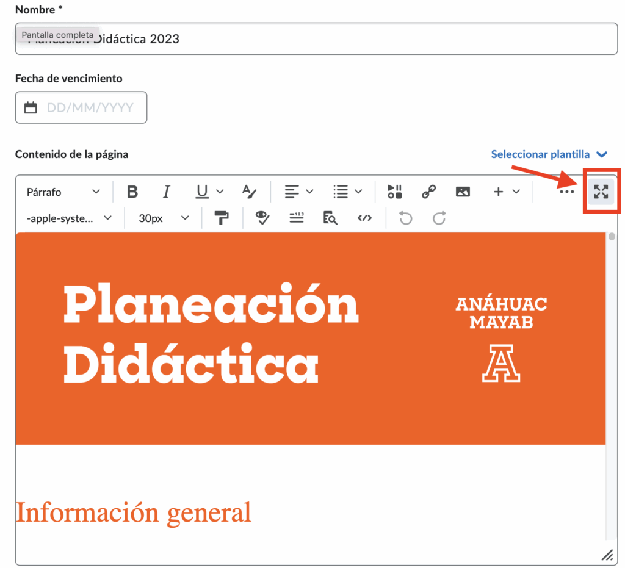The height and width of the screenshot is (568, 625).
Task: Click the insert stuff media icon
Action: (x=395, y=192)
